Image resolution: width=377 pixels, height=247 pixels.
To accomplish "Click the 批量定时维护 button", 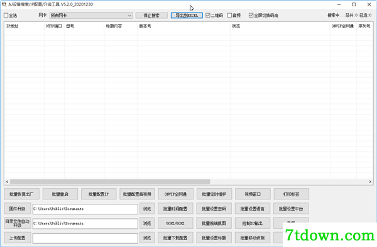I will tap(214, 194).
